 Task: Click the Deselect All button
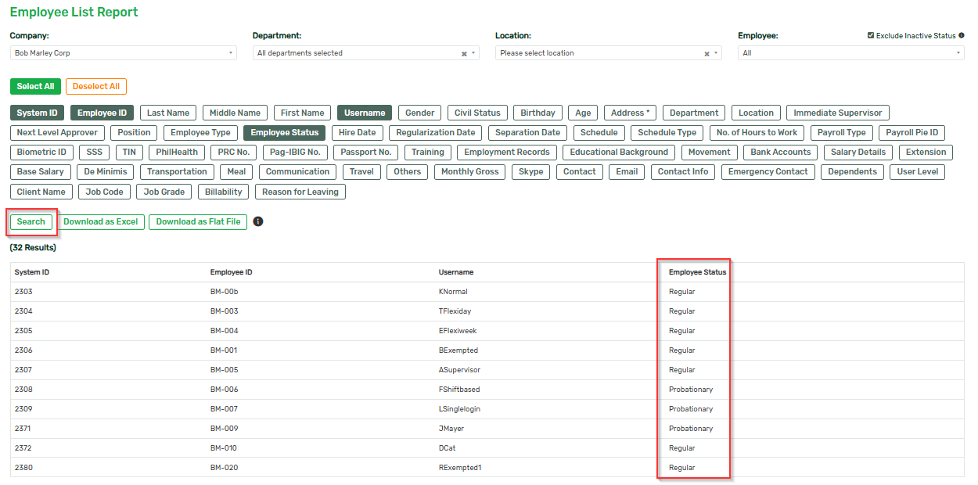click(96, 86)
